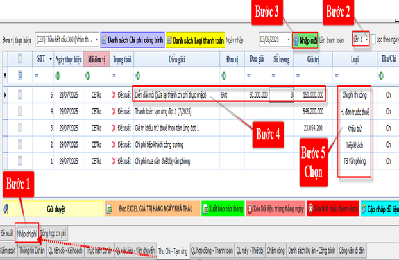Tick the checkbox for row STT 5

point(22,94)
